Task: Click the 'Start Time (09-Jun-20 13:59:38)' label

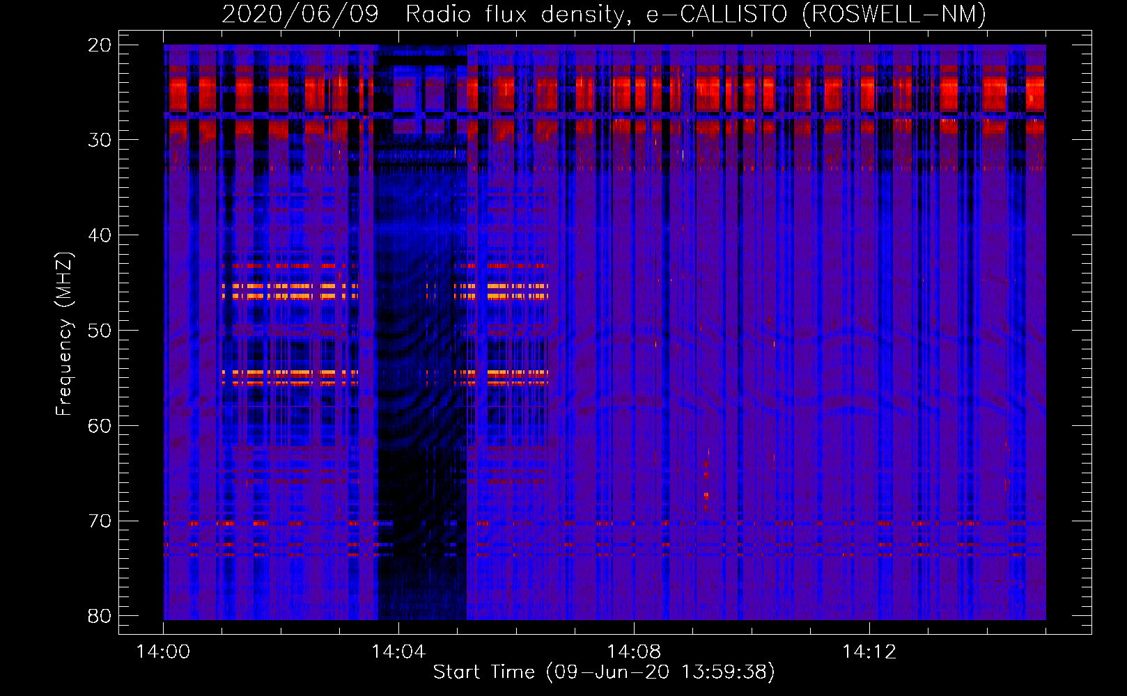Action: point(604,672)
